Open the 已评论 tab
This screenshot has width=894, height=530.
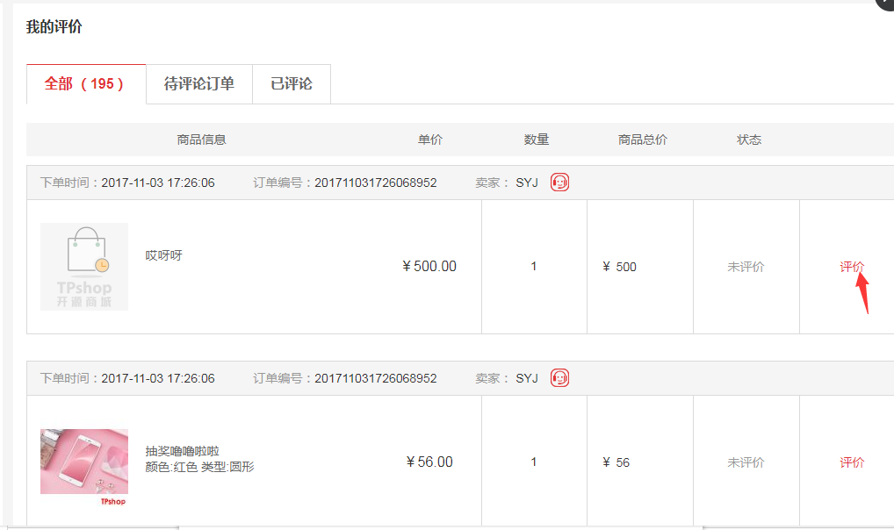[x=292, y=84]
